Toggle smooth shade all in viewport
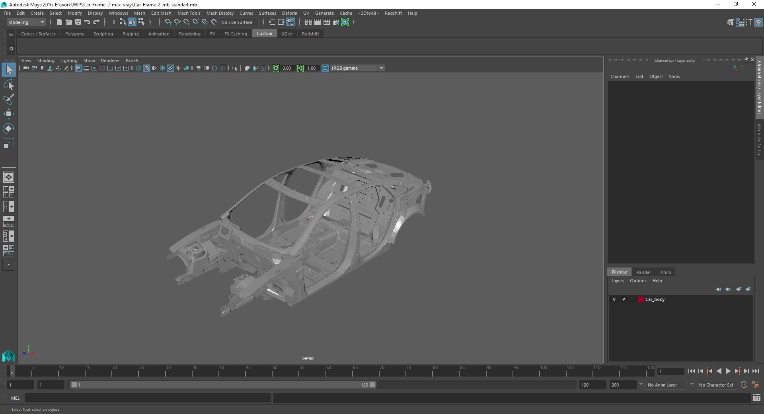This screenshot has height=414, width=764. pyautogui.click(x=146, y=68)
